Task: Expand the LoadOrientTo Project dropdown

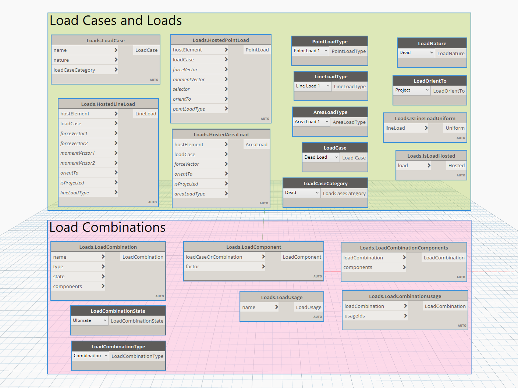Action: (x=412, y=90)
